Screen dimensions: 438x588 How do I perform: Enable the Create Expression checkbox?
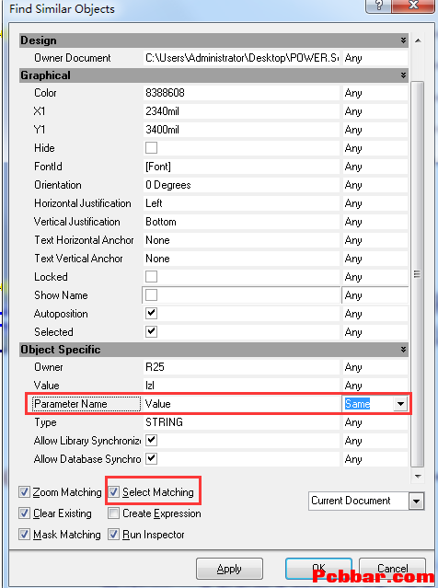pyautogui.click(x=113, y=513)
